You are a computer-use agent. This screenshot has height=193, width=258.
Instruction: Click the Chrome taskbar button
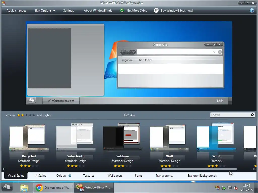[x=53, y=187]
